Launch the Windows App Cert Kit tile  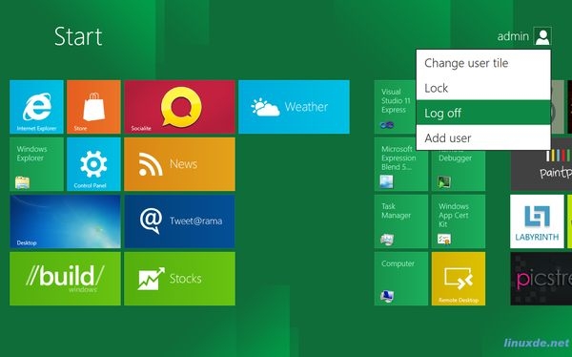click(x=459, y=221)
